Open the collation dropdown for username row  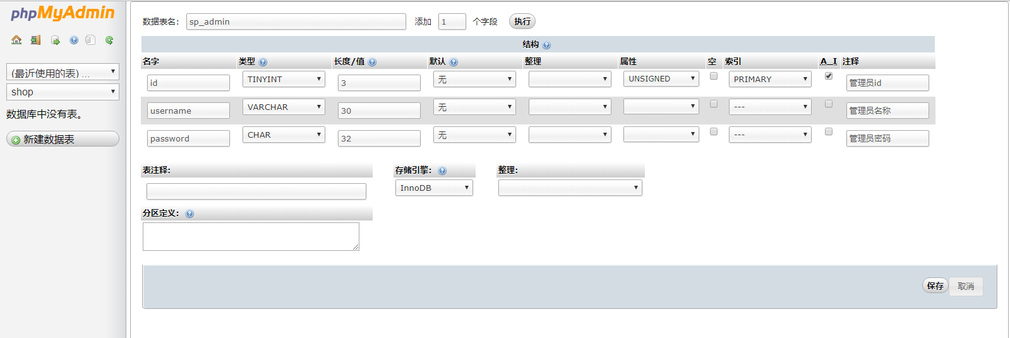[x=570, y=107]
